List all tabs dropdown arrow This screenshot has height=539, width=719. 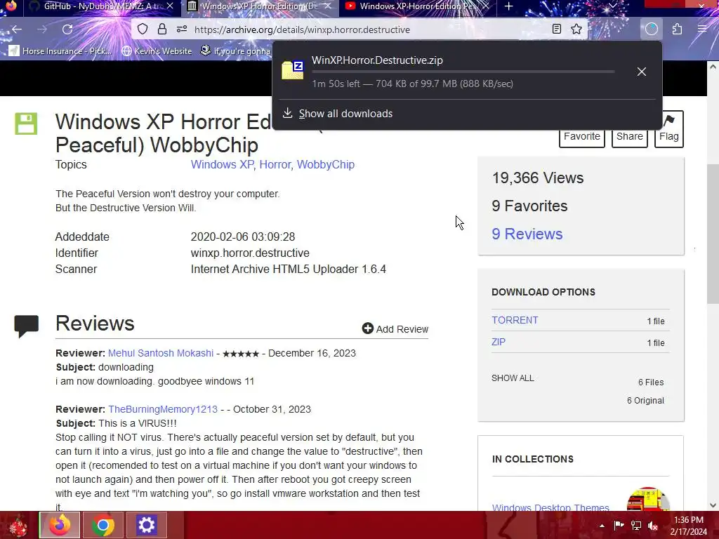(x=613, y=6)
